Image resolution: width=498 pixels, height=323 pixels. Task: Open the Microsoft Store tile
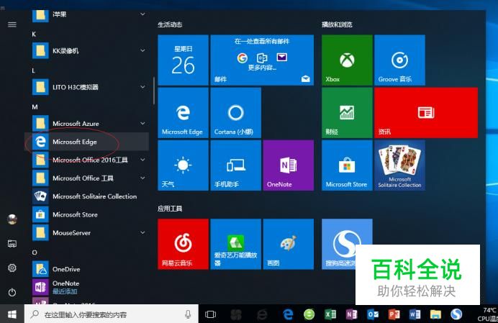[347, 165]
